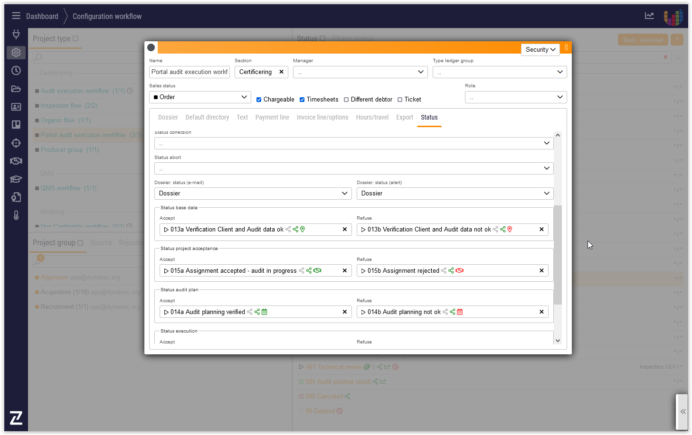692x435 pixels.
Task: Remove the Certificering section value
Action: [x=281, y=72]
